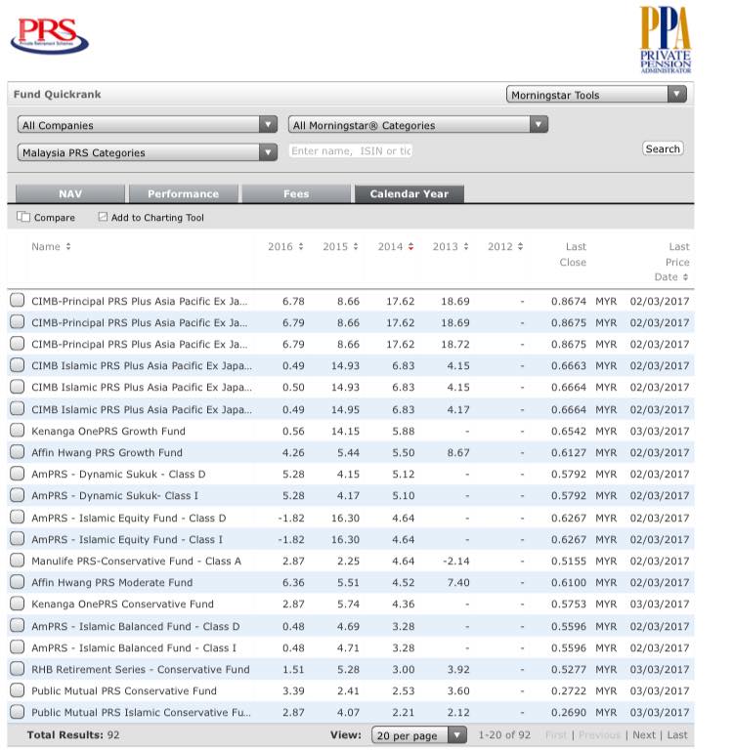
Task: Open the Morningstar Tools dropdown
Action: [x=597, y=95]
